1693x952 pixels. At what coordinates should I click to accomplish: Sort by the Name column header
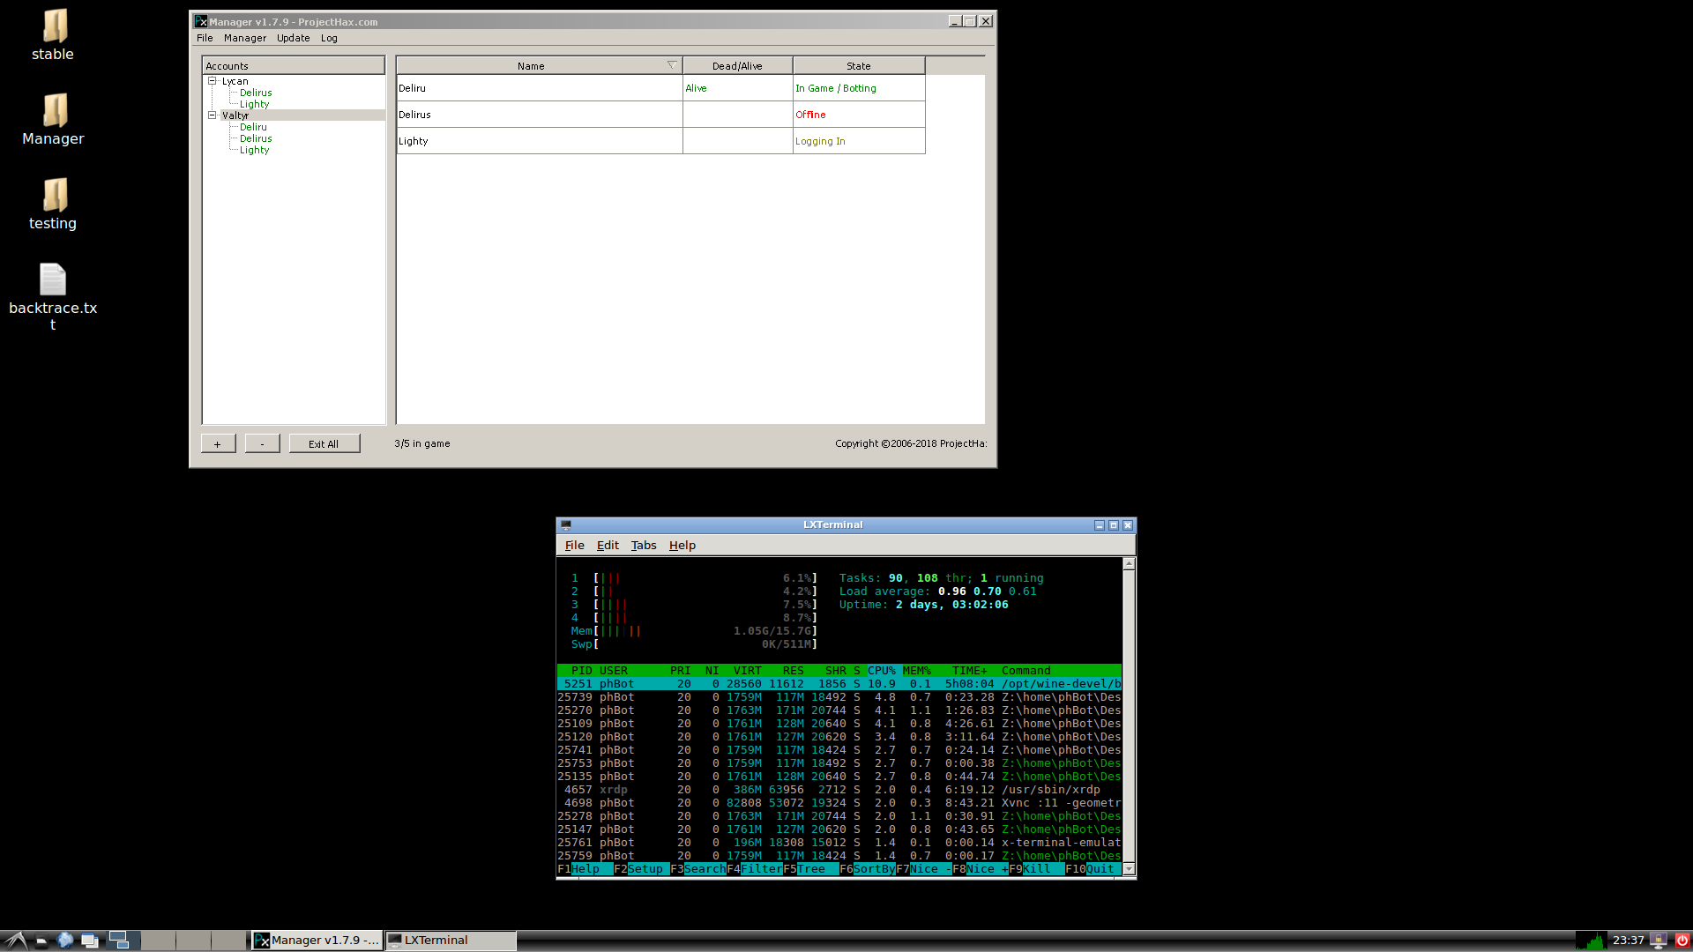point(531,66)
